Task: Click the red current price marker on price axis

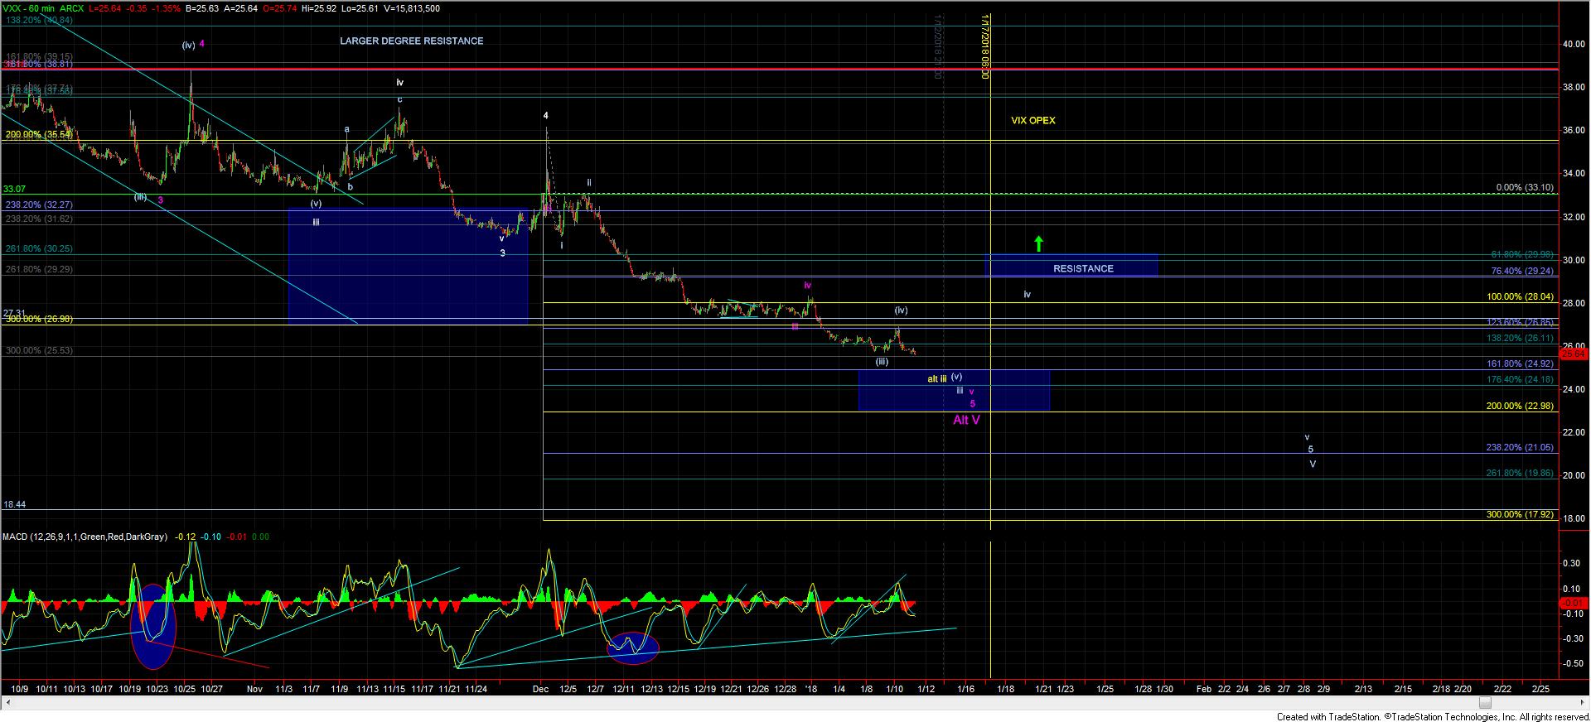Action: (x=1572, y=354)
